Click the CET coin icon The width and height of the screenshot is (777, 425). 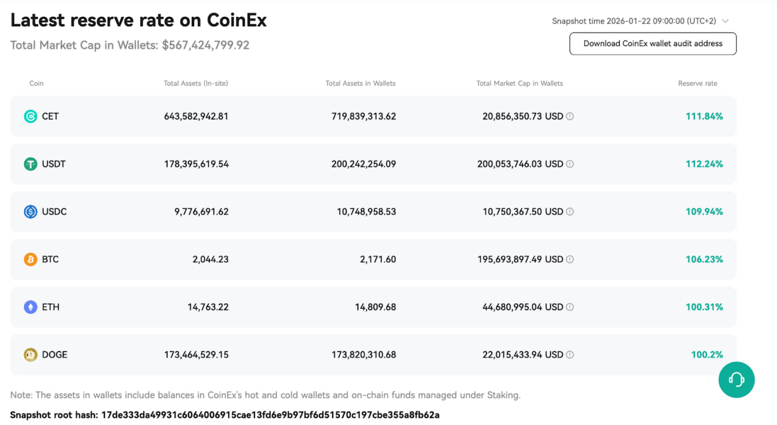30,116
